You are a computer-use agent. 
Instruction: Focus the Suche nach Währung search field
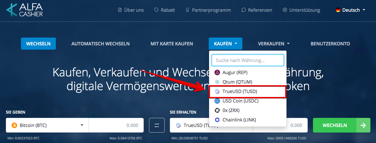(248, 60)
